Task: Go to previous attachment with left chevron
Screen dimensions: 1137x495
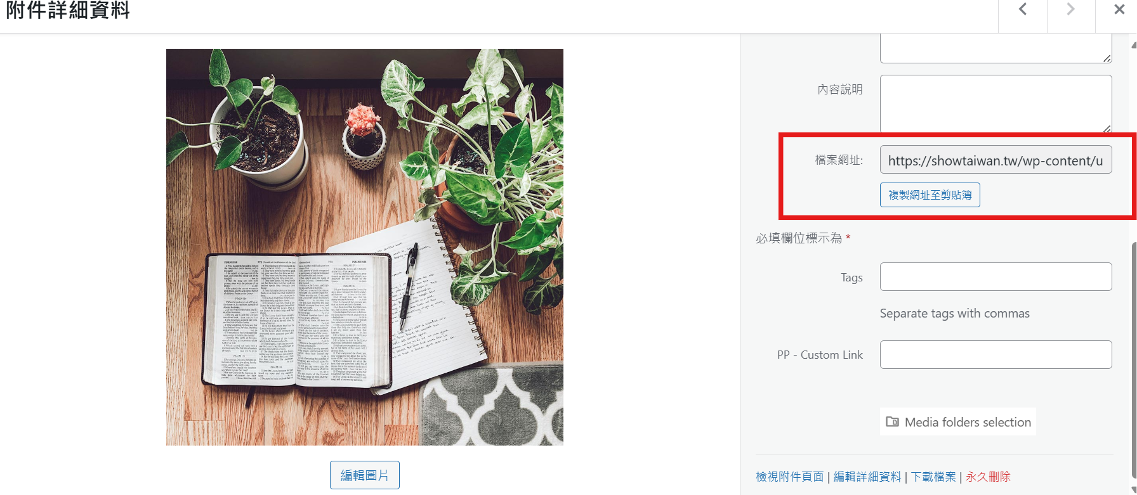Action: [x=1023, y=10]
